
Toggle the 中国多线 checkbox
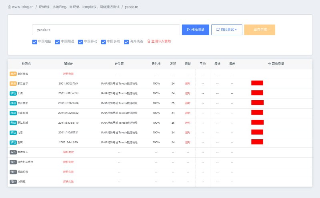click(x=104, y=42)
